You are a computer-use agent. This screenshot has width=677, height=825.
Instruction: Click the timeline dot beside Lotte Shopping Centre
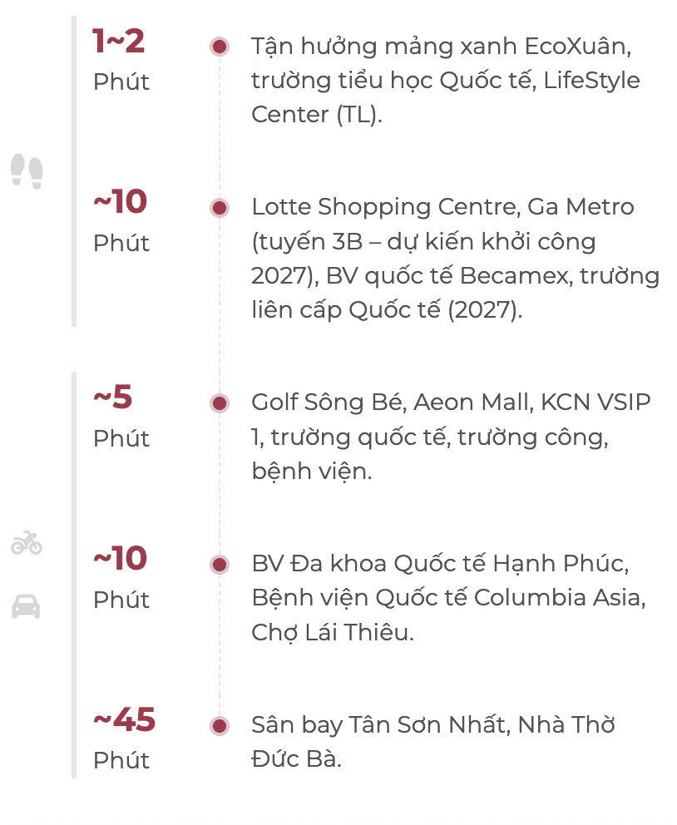coord(220,208)
